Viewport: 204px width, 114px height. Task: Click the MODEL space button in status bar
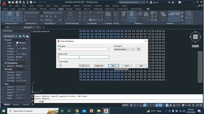click(125, 105)
